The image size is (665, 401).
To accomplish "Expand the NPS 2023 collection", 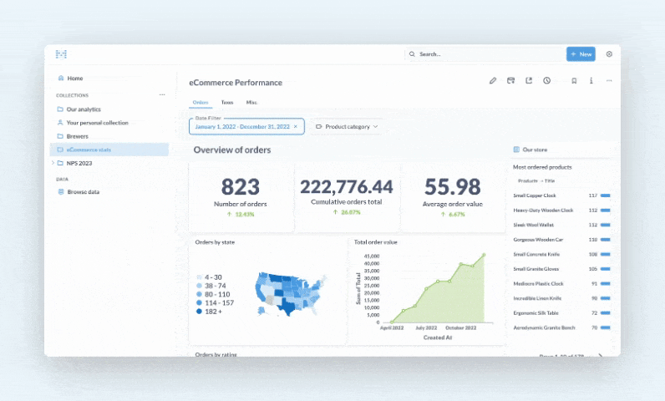I will click(x=53, y=163).
